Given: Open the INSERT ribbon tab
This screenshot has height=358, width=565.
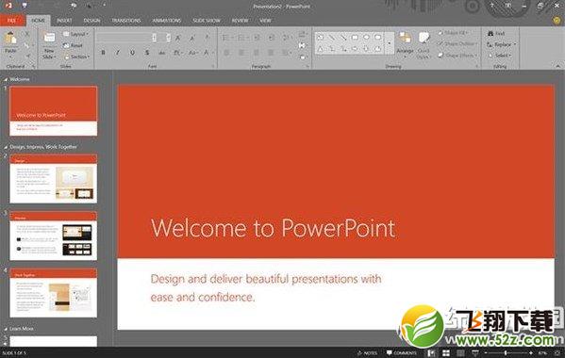Looking at the screenshot, I should (64, 21).
